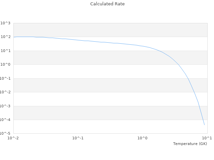Screen dimensions: 214x160
Task: Click the "Temperature (GK)" axis title
Action: pos(190,144)
